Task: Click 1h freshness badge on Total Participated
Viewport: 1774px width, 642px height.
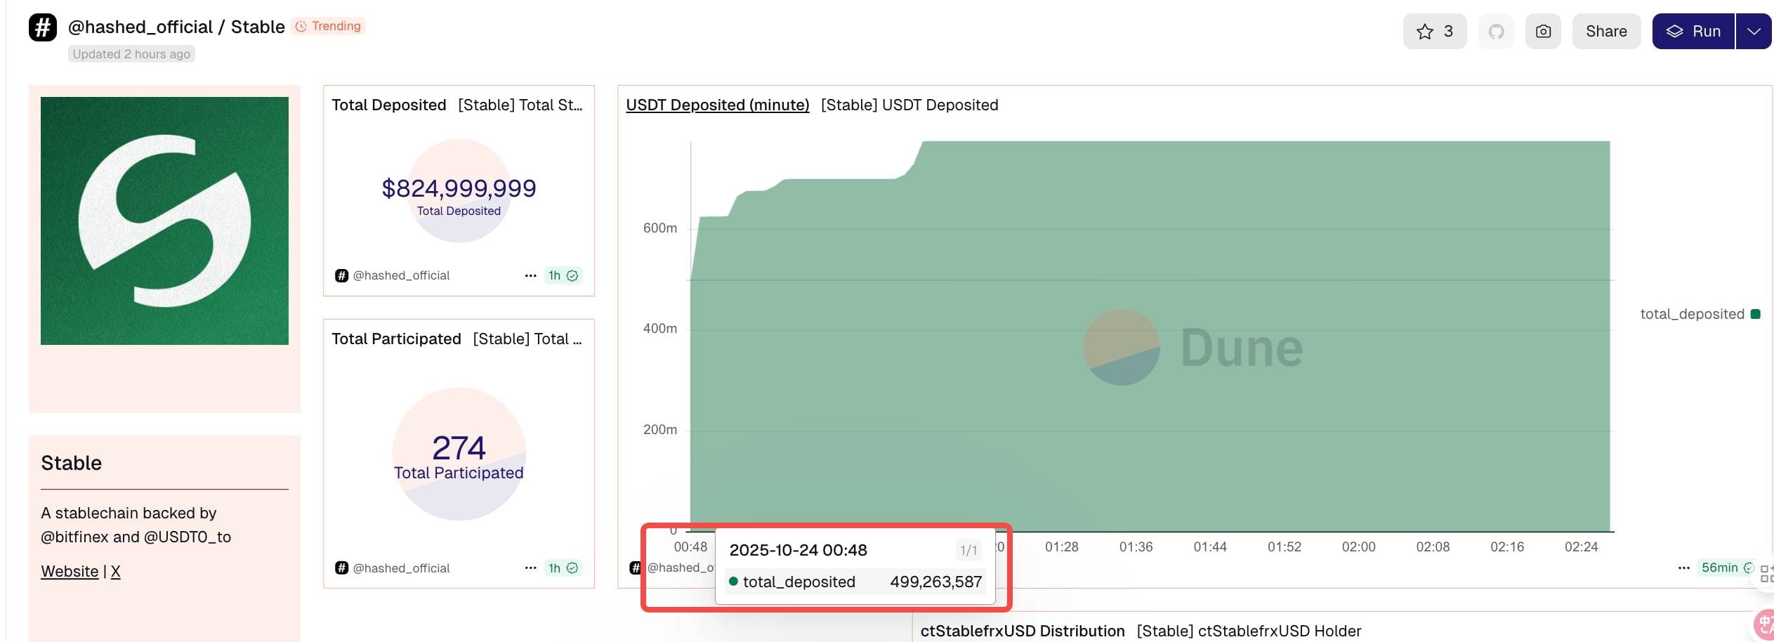Action: point(563,568)
